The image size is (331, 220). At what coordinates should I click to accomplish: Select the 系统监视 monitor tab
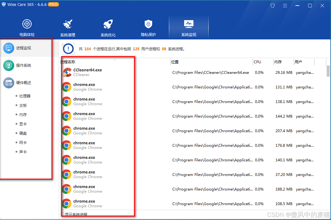[189, 28]
